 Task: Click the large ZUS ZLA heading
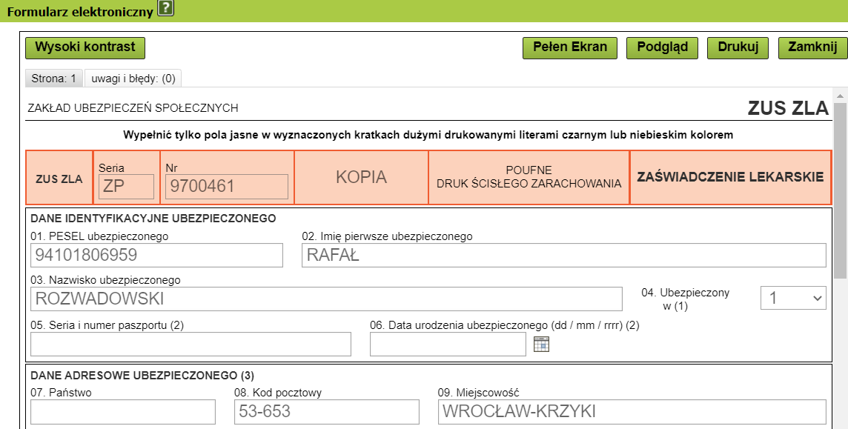point(788,108)
